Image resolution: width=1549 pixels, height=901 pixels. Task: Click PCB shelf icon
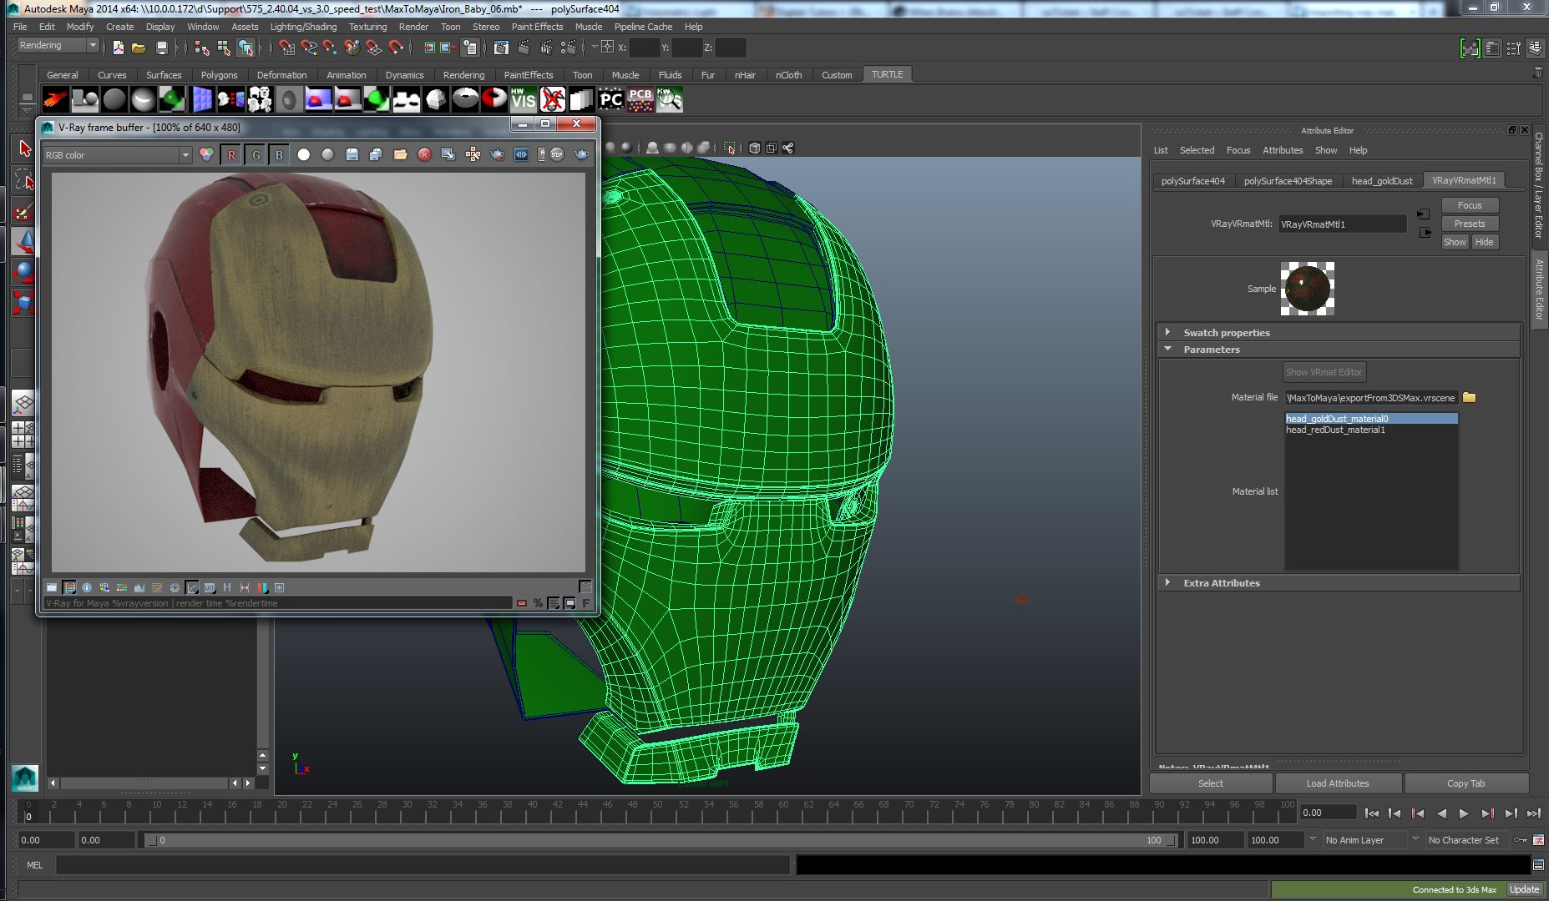pos(640,100)
